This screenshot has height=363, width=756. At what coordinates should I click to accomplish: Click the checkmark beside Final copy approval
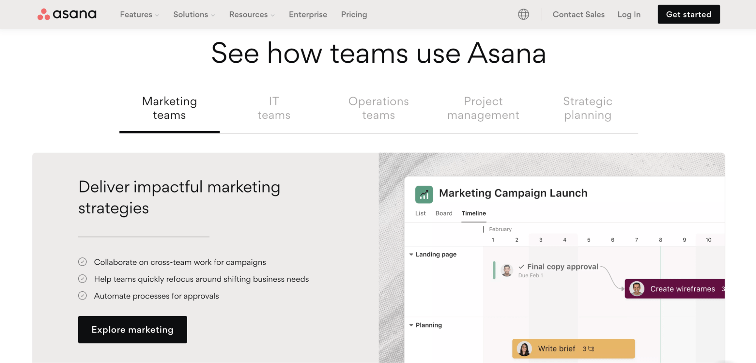[522, 267]
